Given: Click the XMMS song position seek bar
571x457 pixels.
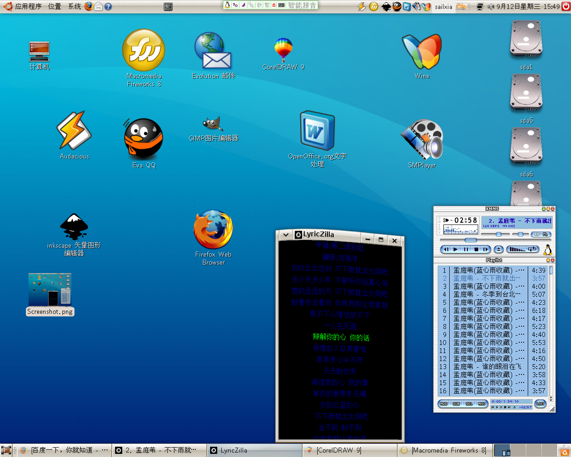Looking at the screenshot, I should point(496,240).
